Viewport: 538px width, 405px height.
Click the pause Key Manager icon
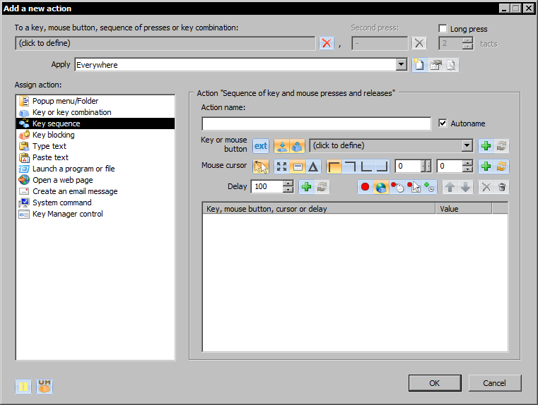[23, 387]
